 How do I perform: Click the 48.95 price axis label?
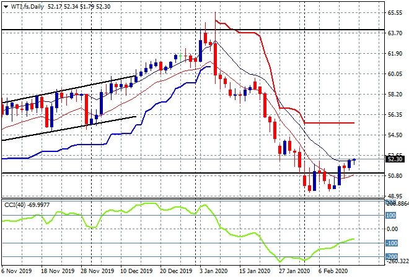(x=395, y=196)
